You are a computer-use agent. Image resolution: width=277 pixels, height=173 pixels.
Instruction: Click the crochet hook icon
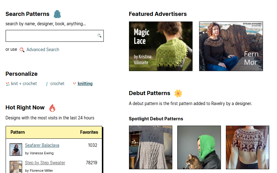click(x=47, y=84)
